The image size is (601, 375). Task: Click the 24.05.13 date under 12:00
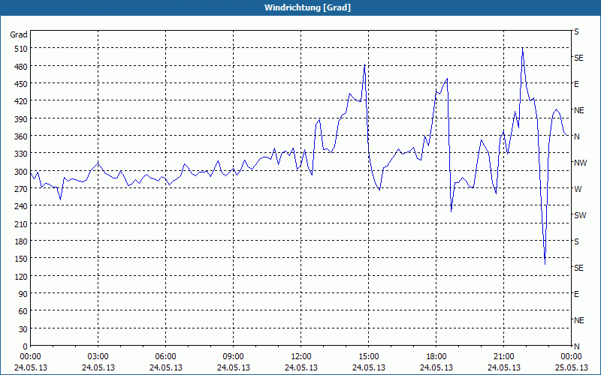coord(301,367)
